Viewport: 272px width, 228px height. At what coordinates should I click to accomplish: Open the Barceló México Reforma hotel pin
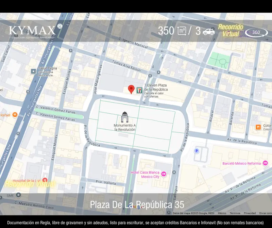pos(265,163)
